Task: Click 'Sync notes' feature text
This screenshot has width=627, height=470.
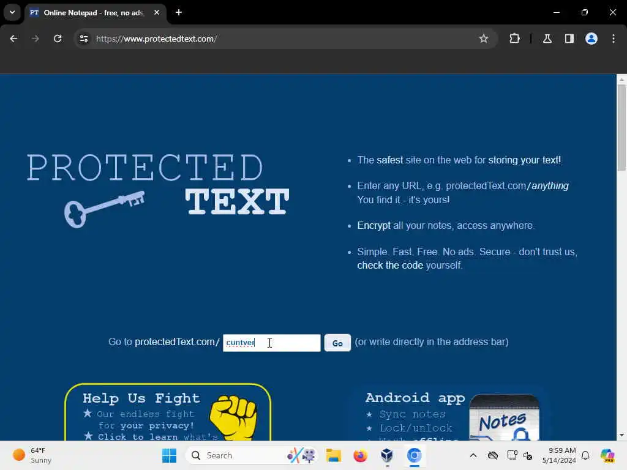Action: 412,414
